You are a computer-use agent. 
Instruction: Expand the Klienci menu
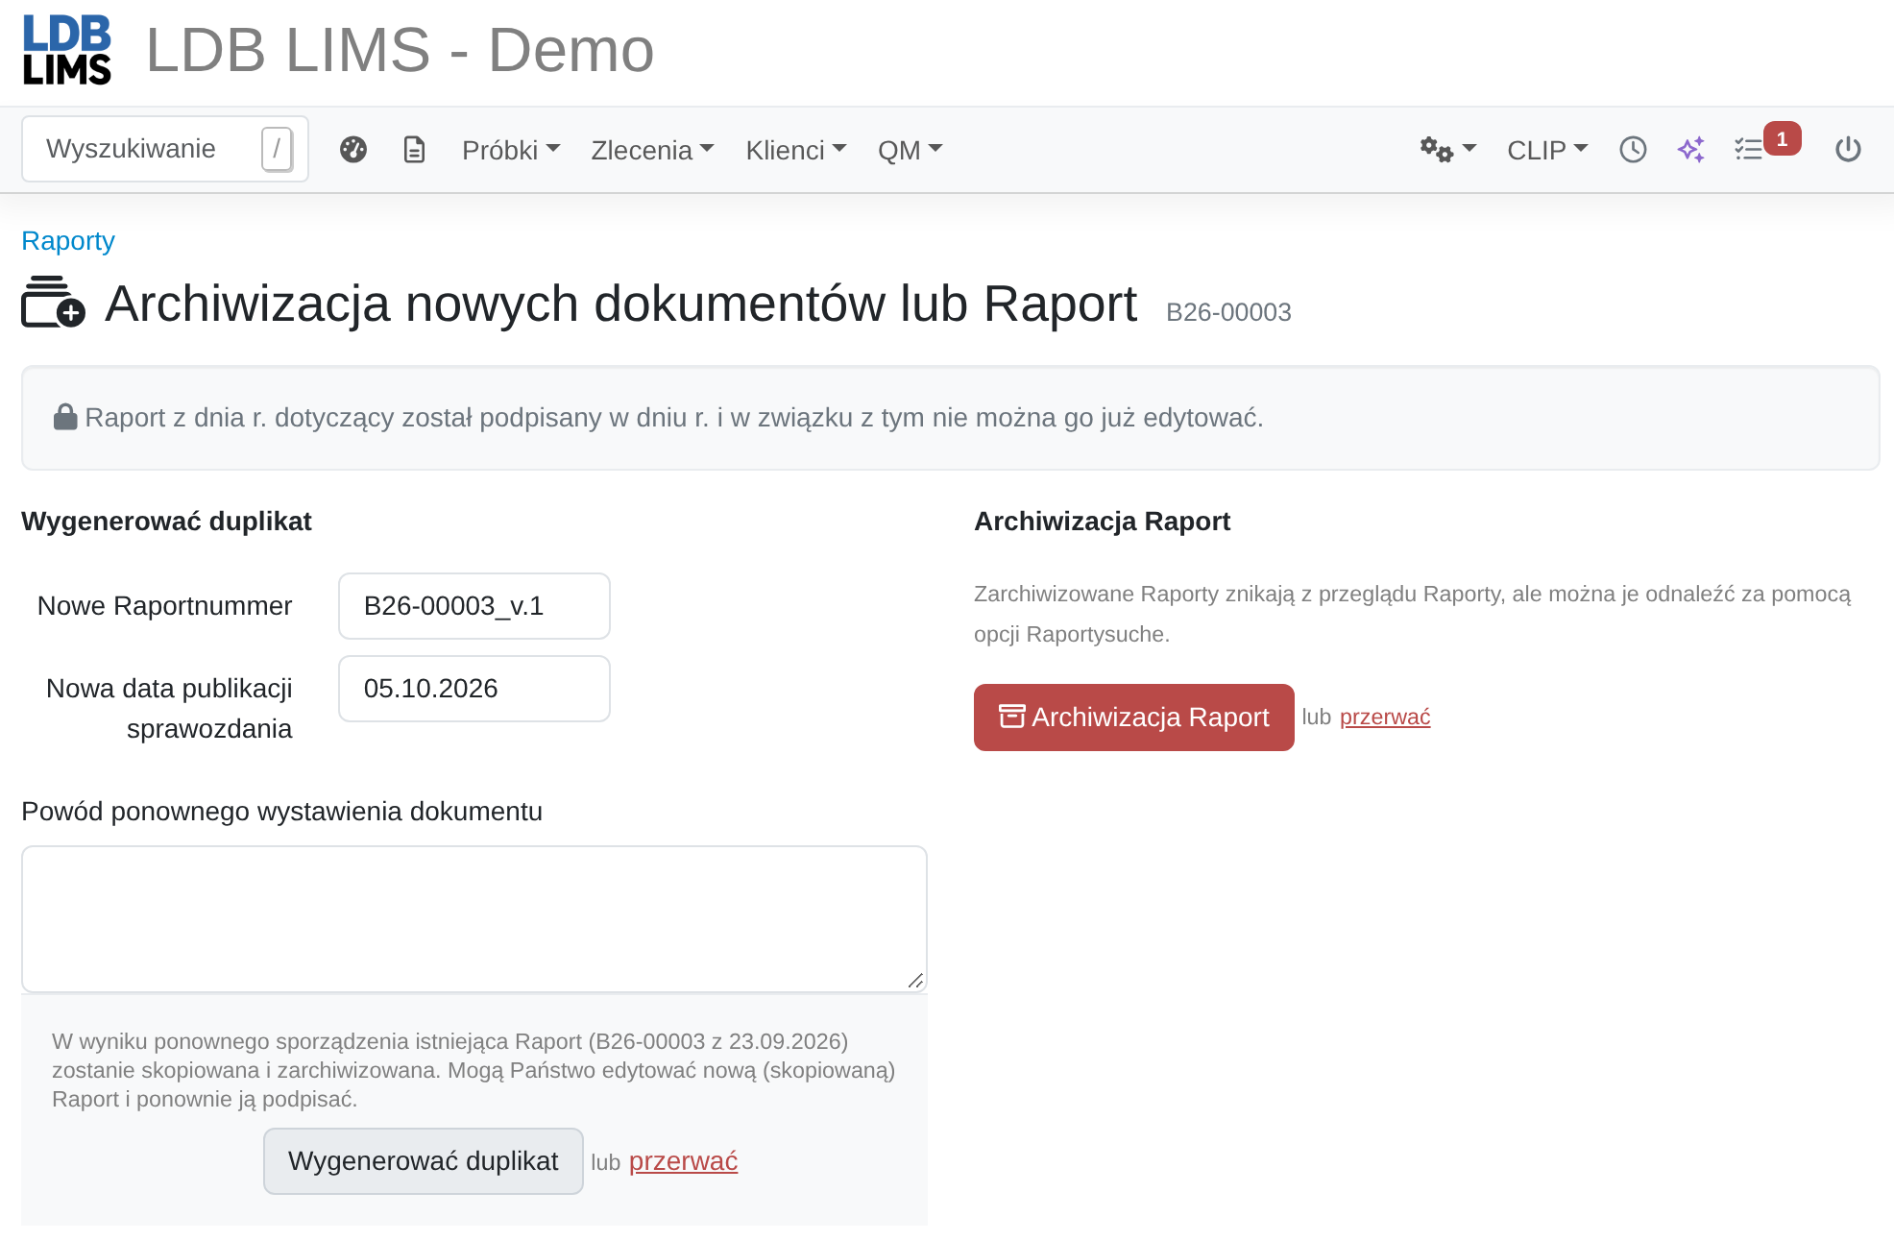(796, 150)
